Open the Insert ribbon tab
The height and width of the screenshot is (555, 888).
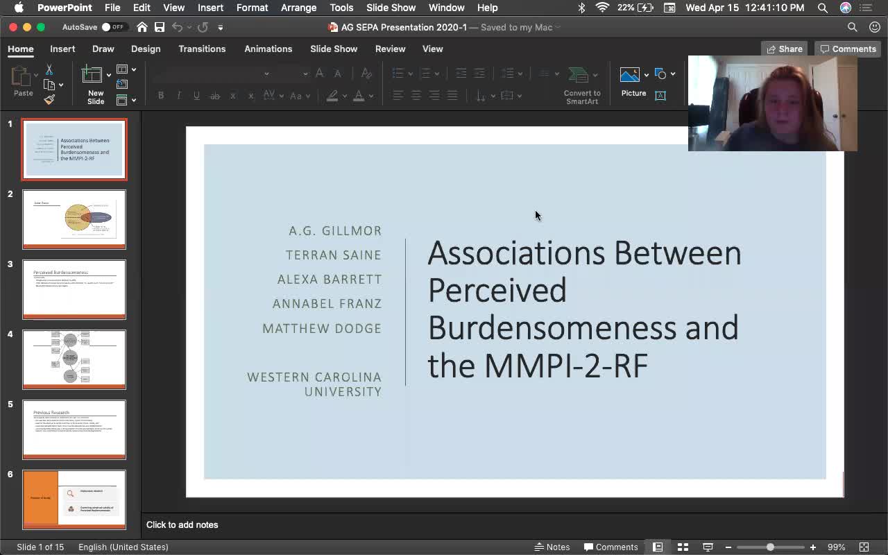(62, 49)
